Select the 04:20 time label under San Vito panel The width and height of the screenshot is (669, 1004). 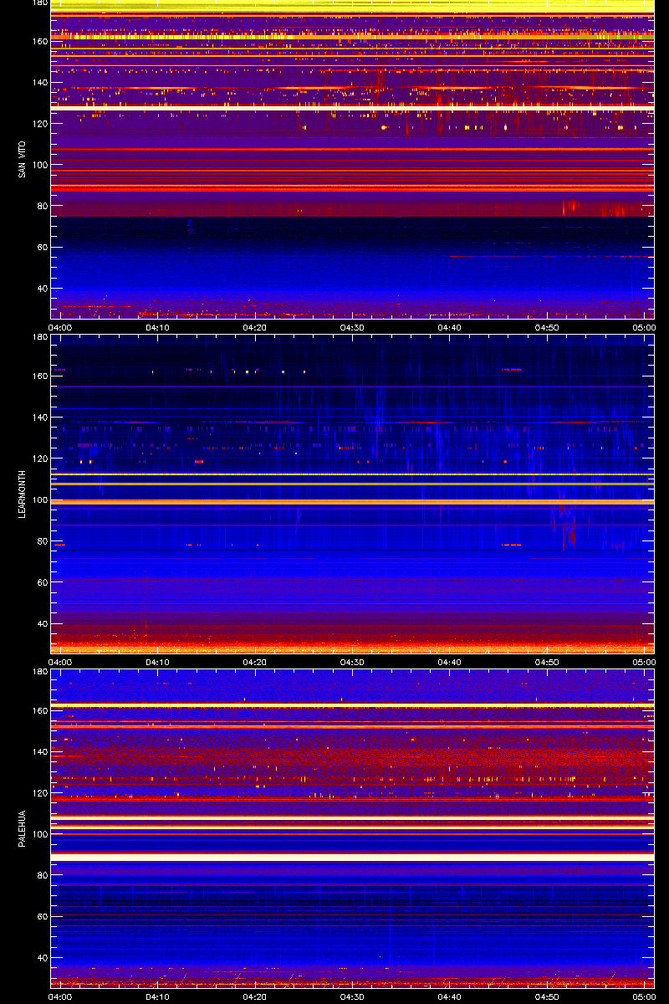click(x=255, y=327)
